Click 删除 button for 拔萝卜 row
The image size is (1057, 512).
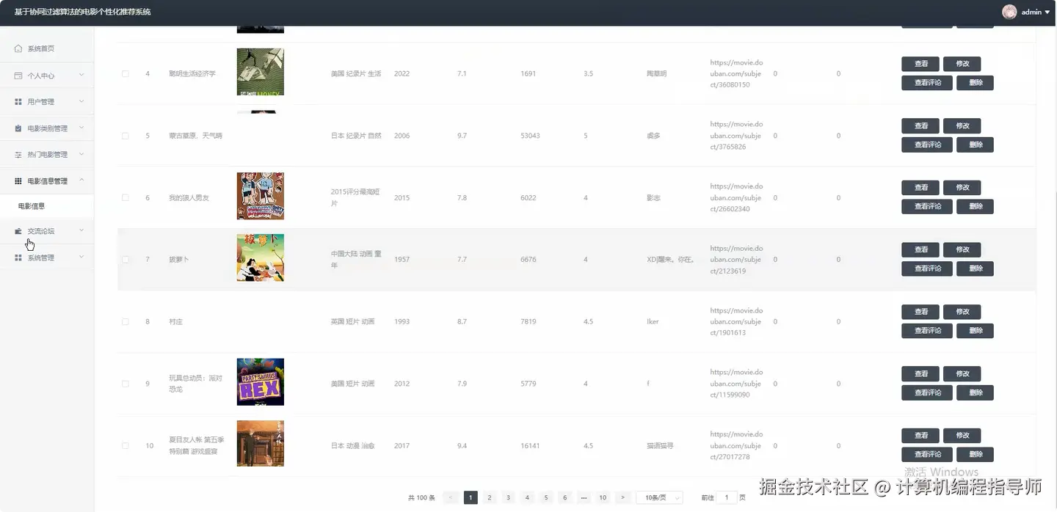pyautogui.click(x=976, y=268)
